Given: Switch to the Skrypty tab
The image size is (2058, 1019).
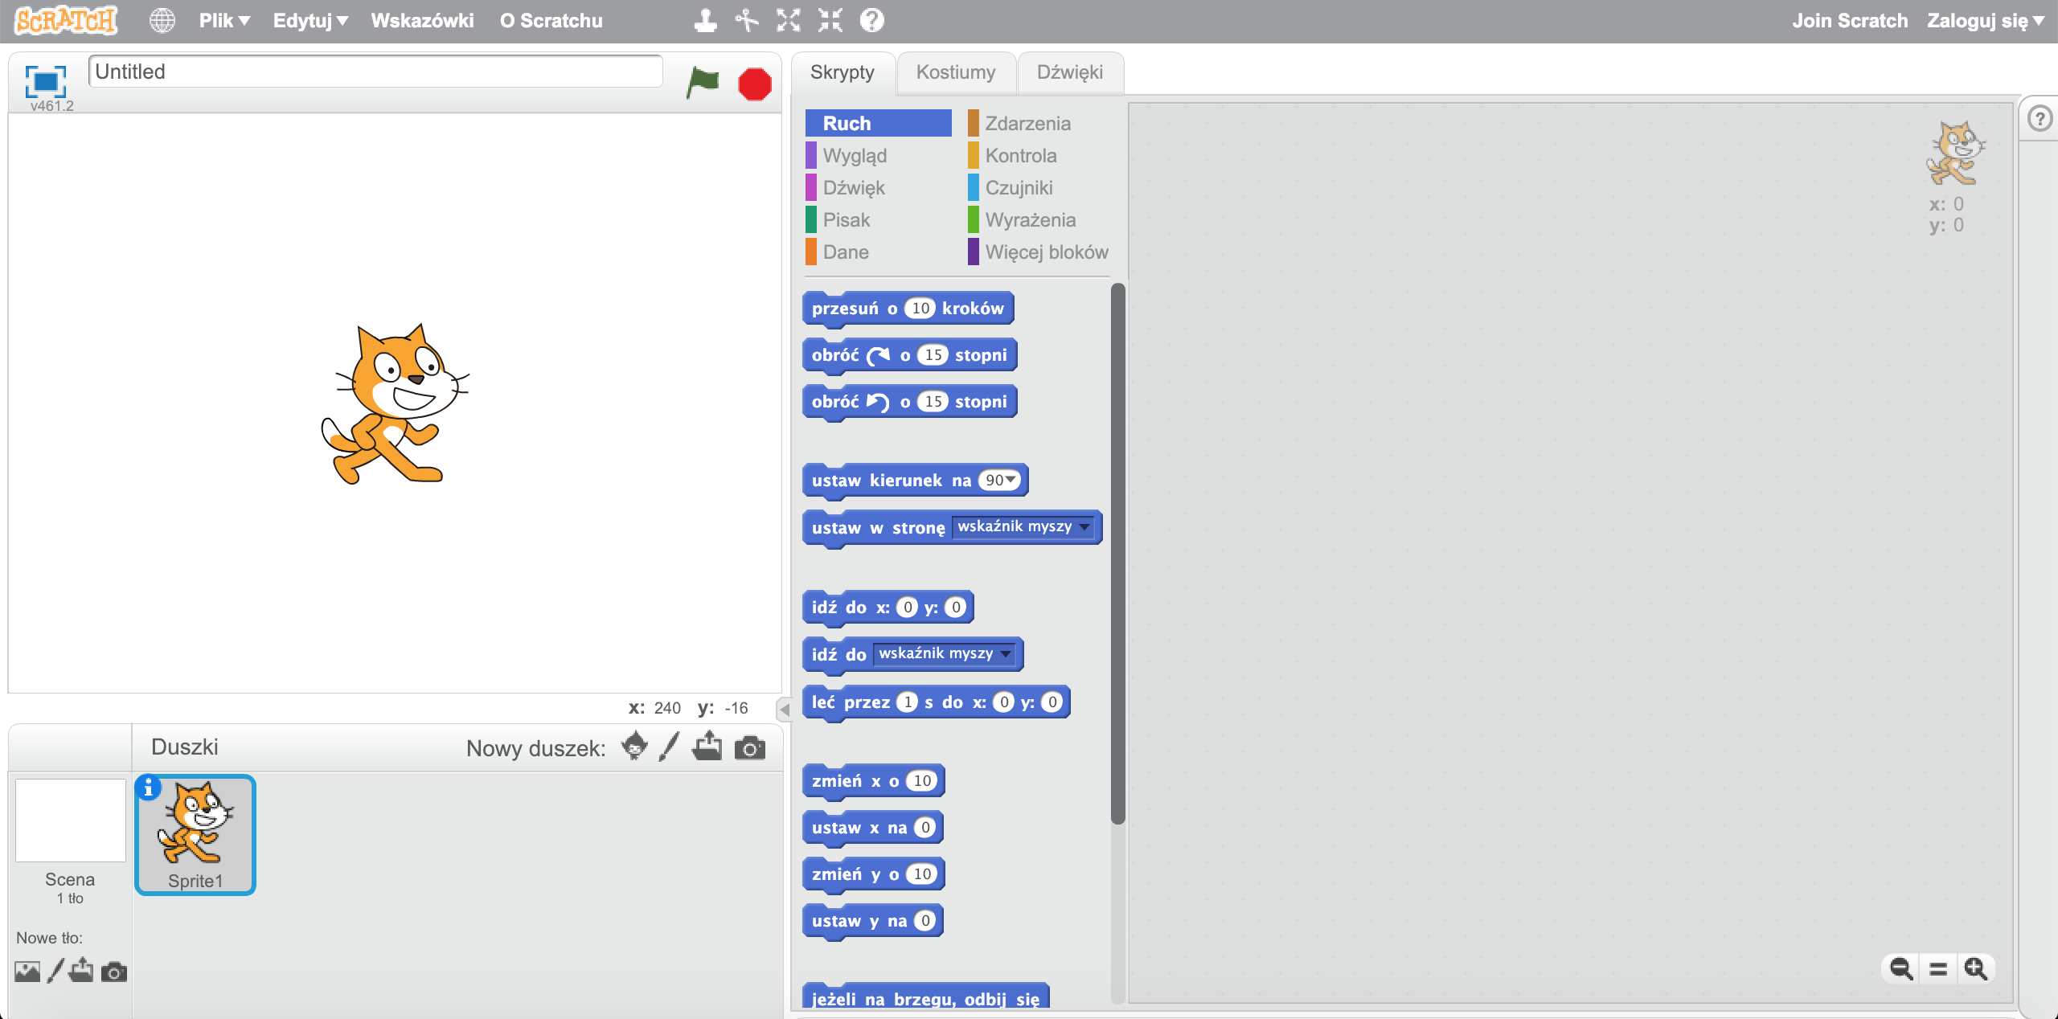Looking at the screenshot, I should [842, 72].
